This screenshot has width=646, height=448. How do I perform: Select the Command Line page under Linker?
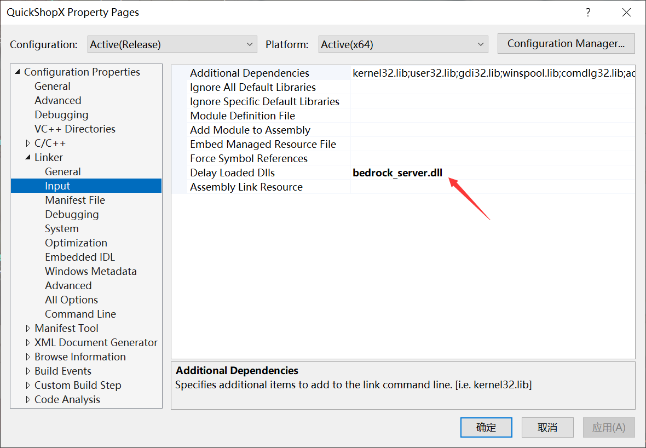click(80, 314)
